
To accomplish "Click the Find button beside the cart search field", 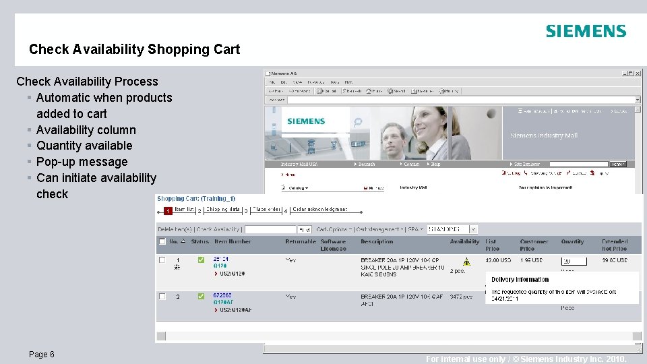I will pyautogui.click(x=304, y=229).
